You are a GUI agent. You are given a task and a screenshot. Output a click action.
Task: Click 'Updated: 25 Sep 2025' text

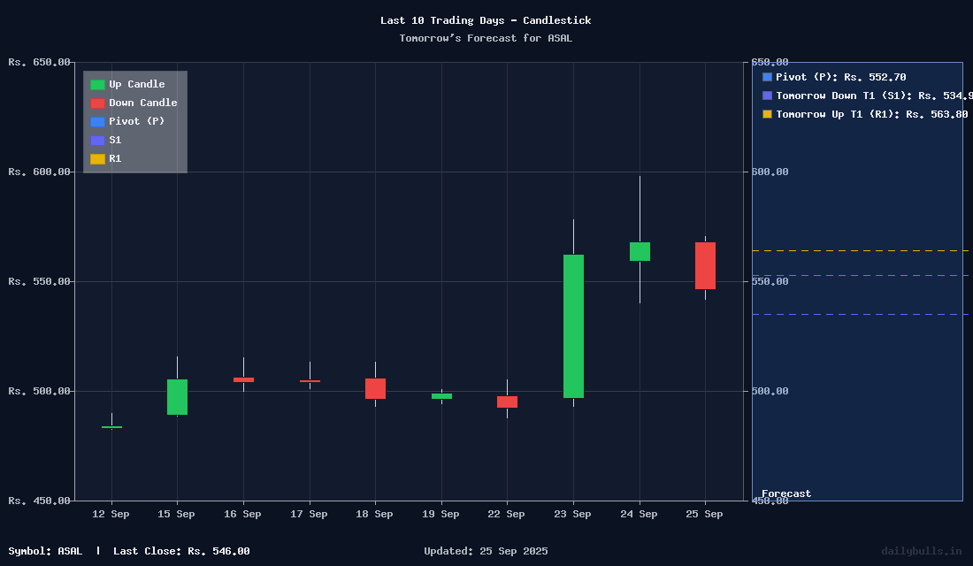coord(486,551)
